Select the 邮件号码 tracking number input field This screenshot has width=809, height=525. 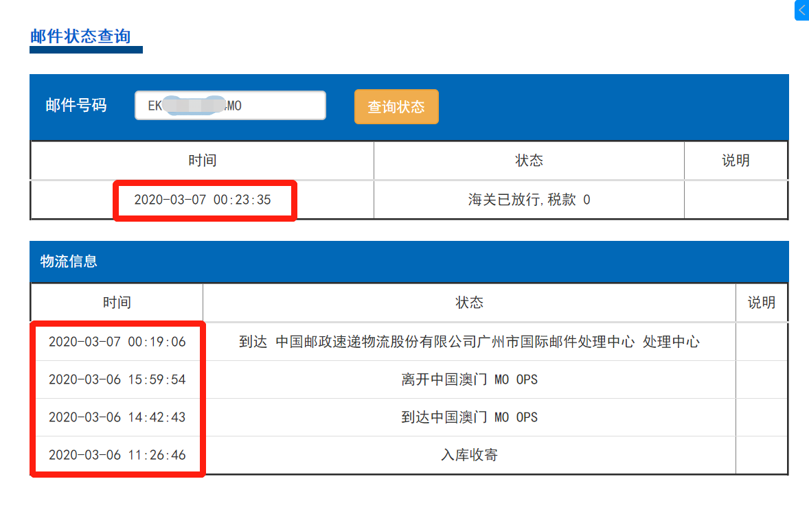tap(229, 105)
